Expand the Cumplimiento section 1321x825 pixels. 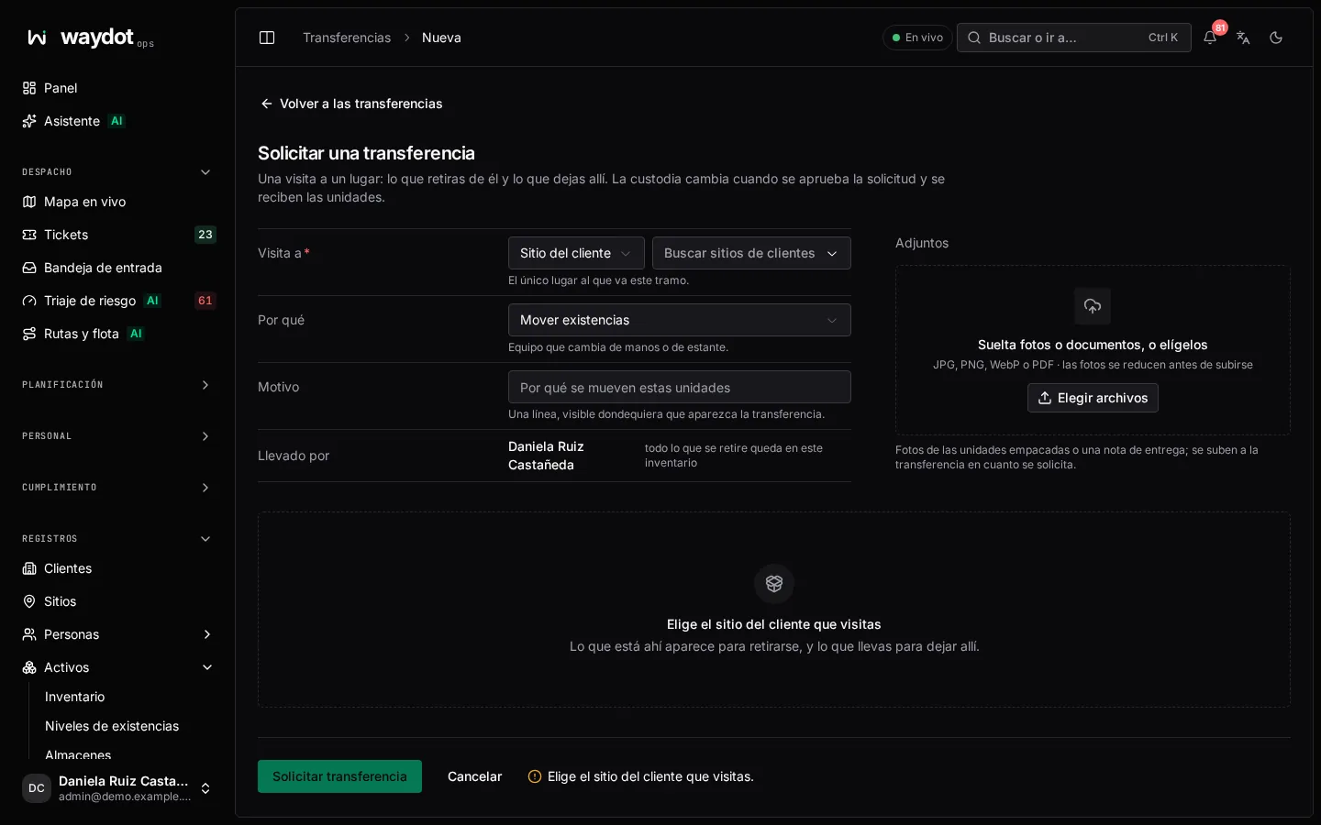[x=117, y=488]
